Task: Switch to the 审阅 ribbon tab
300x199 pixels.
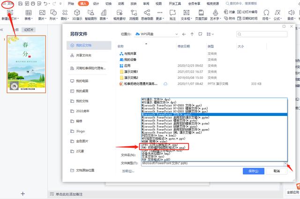Action: pos(146,4)
